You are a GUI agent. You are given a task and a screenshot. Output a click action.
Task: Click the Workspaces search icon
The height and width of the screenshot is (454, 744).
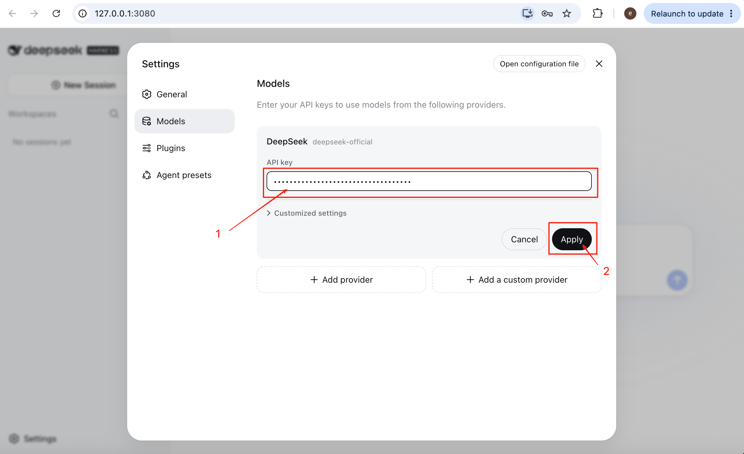click(114, 114)
